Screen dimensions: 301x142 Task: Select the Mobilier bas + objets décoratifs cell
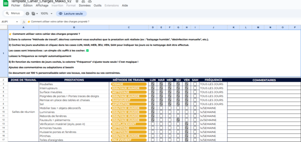[74, 108]
